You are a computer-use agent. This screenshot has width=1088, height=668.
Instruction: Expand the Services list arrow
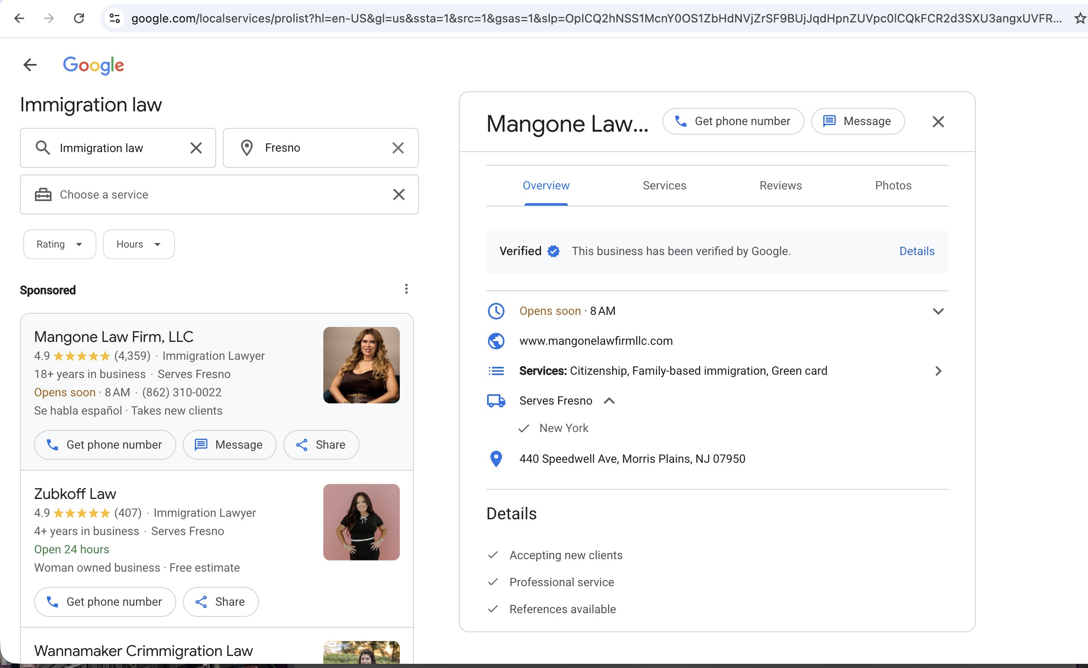(x=939, y=371)
